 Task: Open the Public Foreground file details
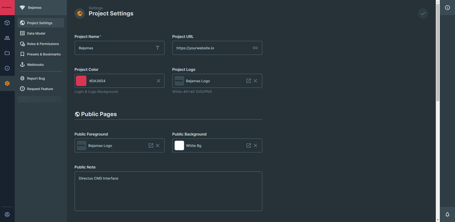[151, 145]
